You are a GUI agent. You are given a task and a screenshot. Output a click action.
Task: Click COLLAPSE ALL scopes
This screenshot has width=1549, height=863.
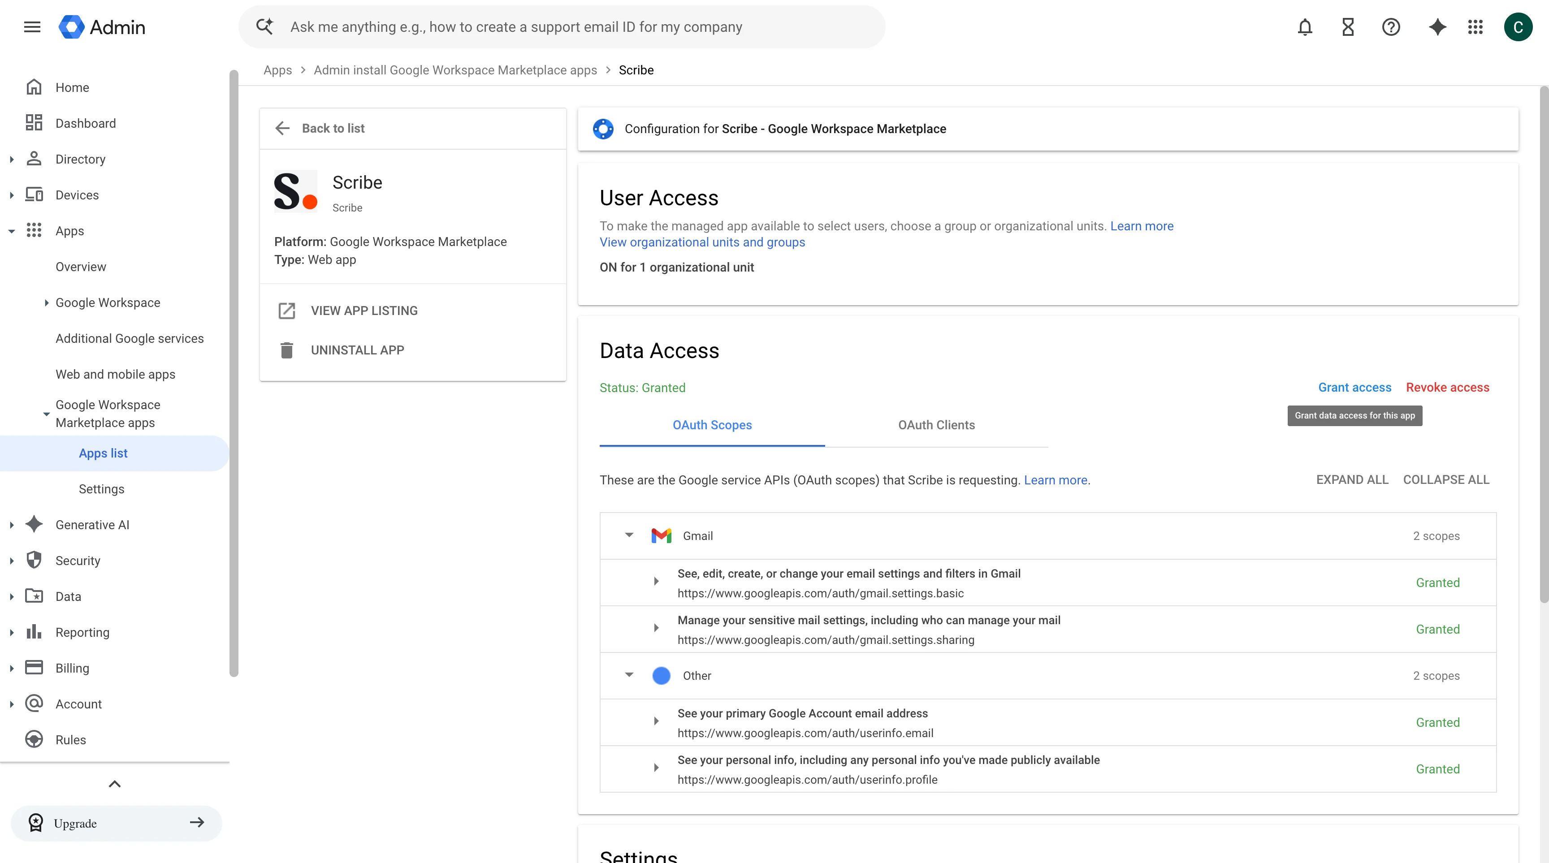tap(1445, 479)
